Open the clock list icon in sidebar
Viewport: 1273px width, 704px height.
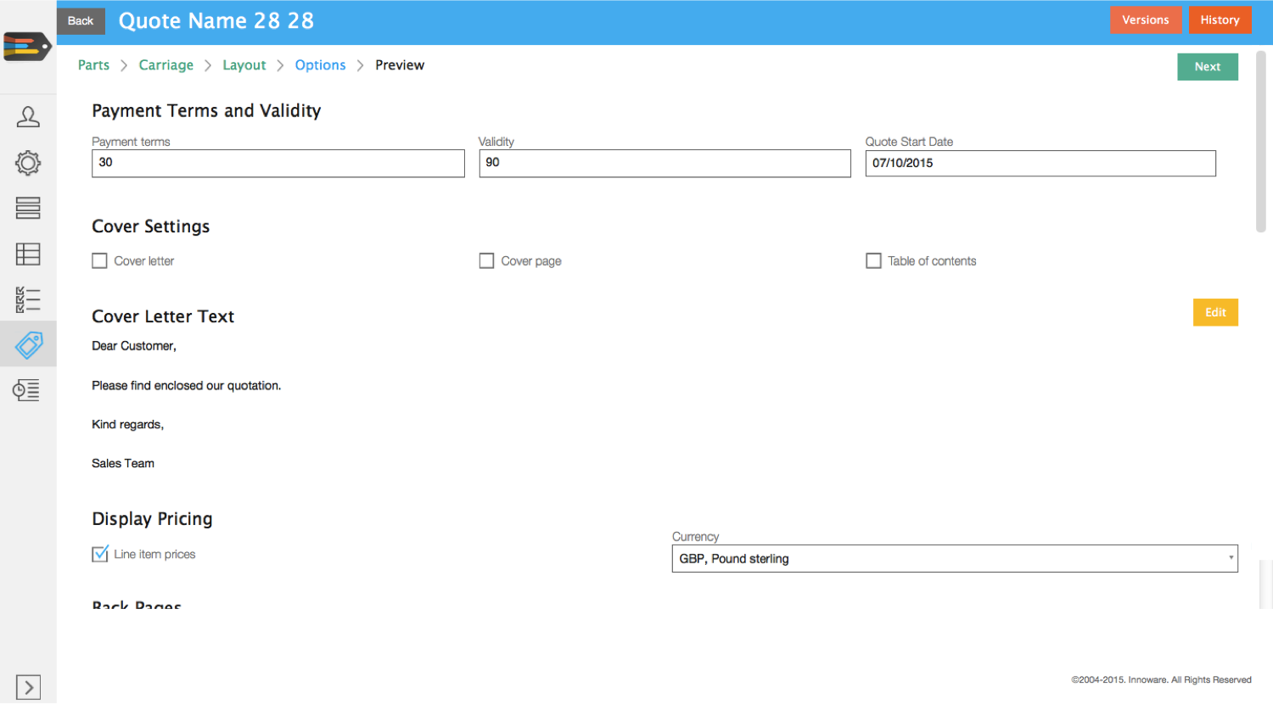click(x=26, y=390)
